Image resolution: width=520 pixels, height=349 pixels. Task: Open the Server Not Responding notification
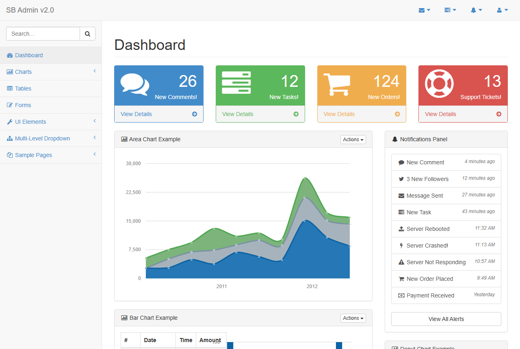pos(446,262)
